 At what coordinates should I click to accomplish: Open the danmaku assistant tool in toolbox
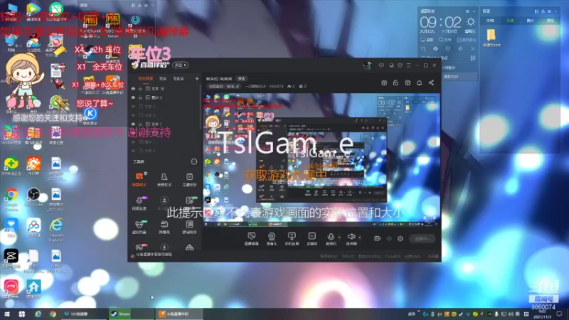point(139,180)
